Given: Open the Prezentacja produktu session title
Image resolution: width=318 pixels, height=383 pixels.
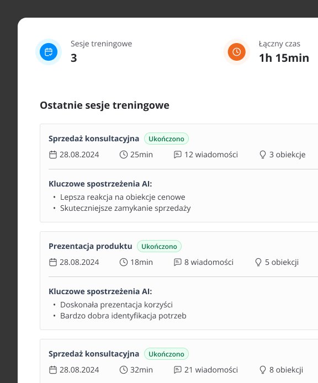Looking at the screenshot, I should tap(91, 246).
